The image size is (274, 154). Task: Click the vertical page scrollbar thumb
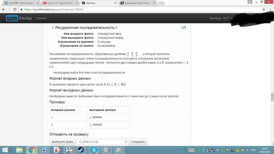pos(272,97)
